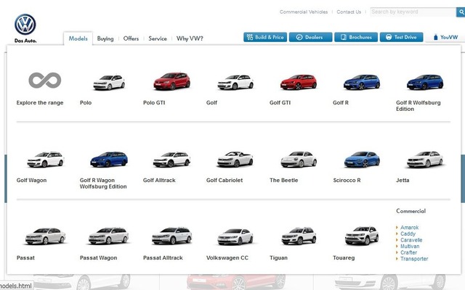Click the Passat Alltrack text label
Viewport: 465px width, 290px height.
pyautogui.click(x=163, y=258)
